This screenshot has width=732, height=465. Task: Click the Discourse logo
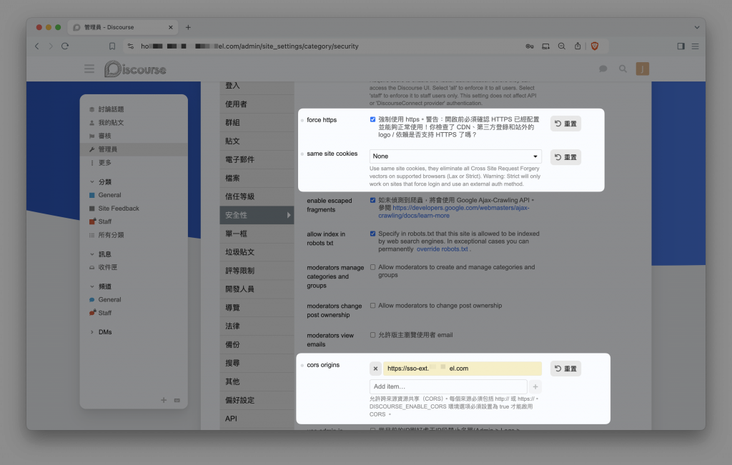pos(135,69)
